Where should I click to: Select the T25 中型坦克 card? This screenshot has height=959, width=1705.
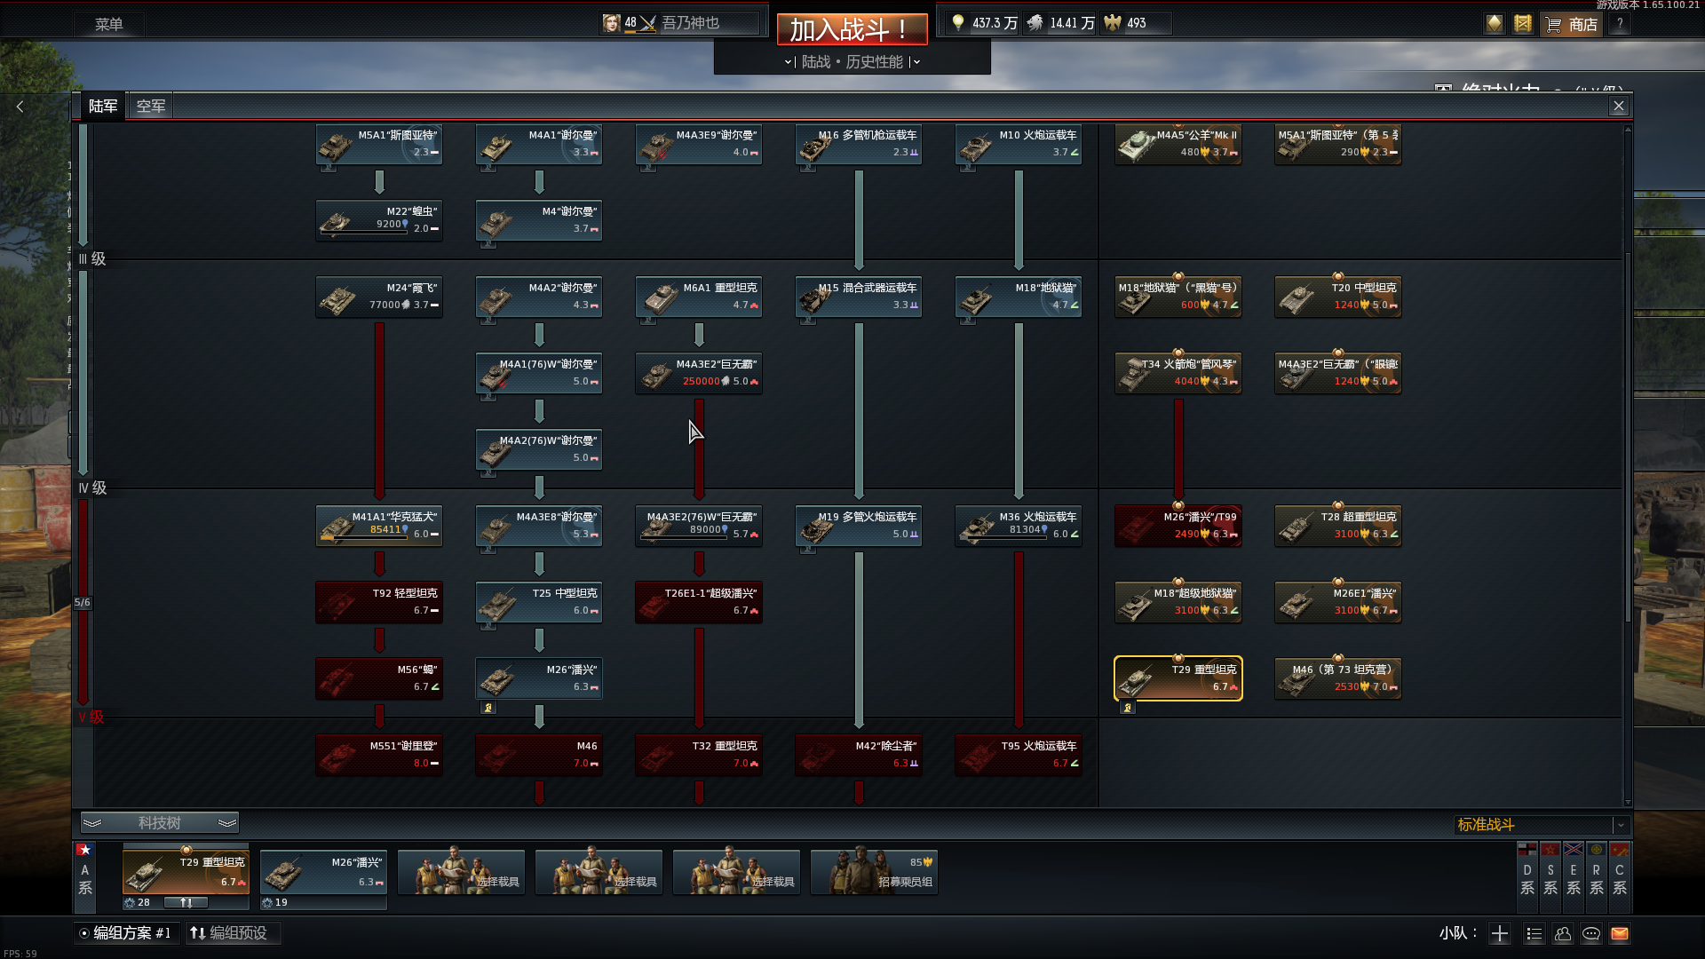pyautogui.click(x=539, y=602)
